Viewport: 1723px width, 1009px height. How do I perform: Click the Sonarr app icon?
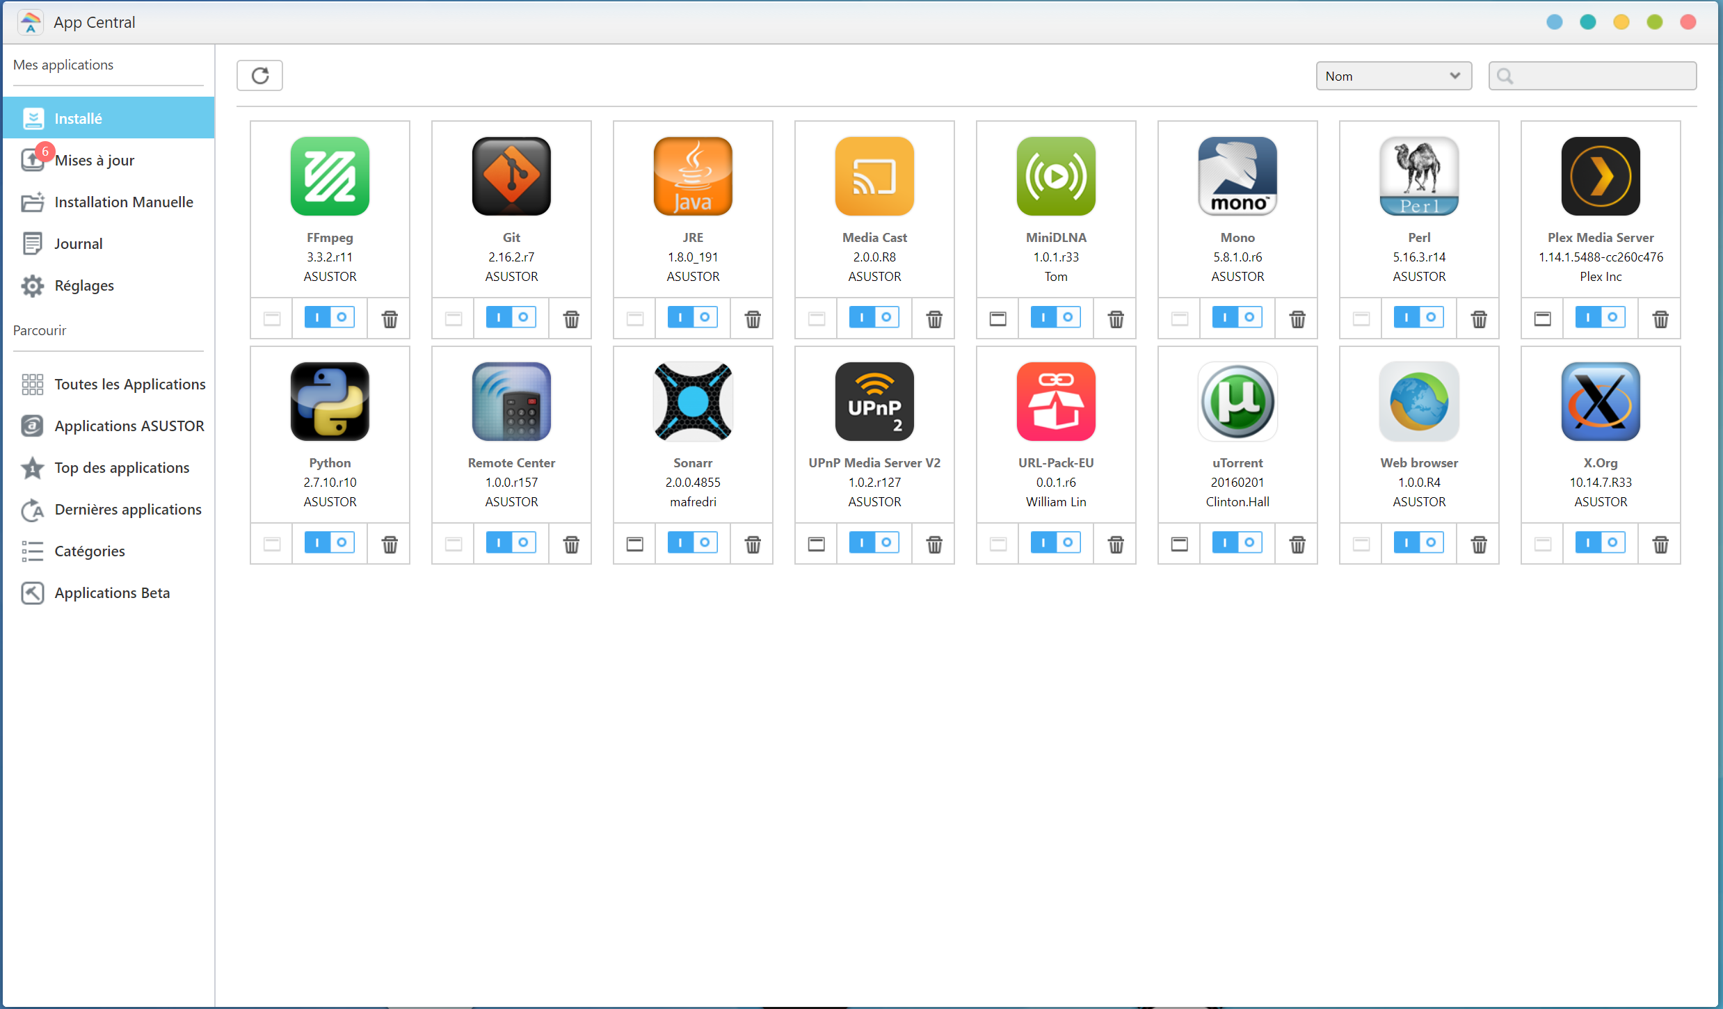(693, 401)
